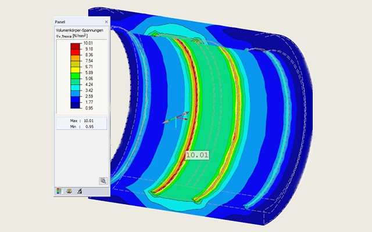
Task: Select the dark red 10.01 color swatch
Action: click(75, 46)
